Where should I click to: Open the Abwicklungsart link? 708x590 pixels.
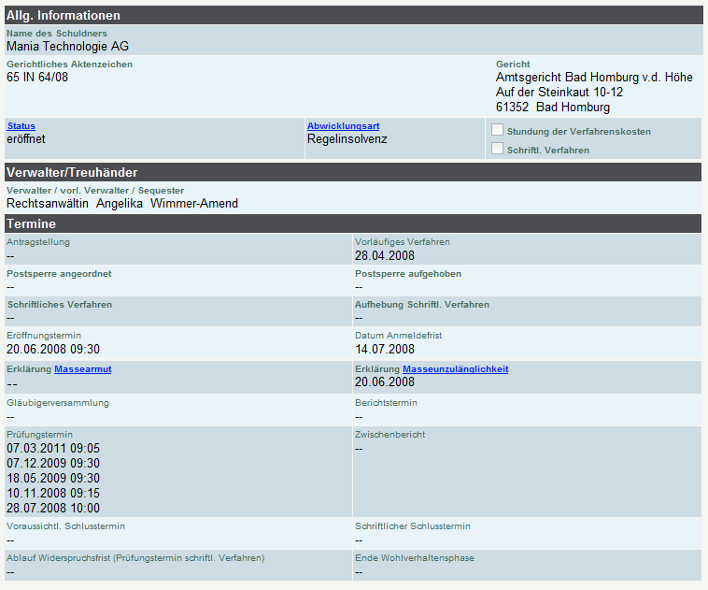click(343, 126)
